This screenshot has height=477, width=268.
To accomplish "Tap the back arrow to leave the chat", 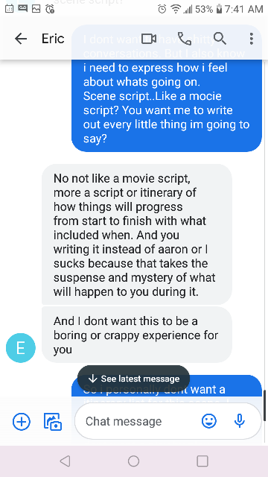I will pyautogui.click(x=21, y=39).
